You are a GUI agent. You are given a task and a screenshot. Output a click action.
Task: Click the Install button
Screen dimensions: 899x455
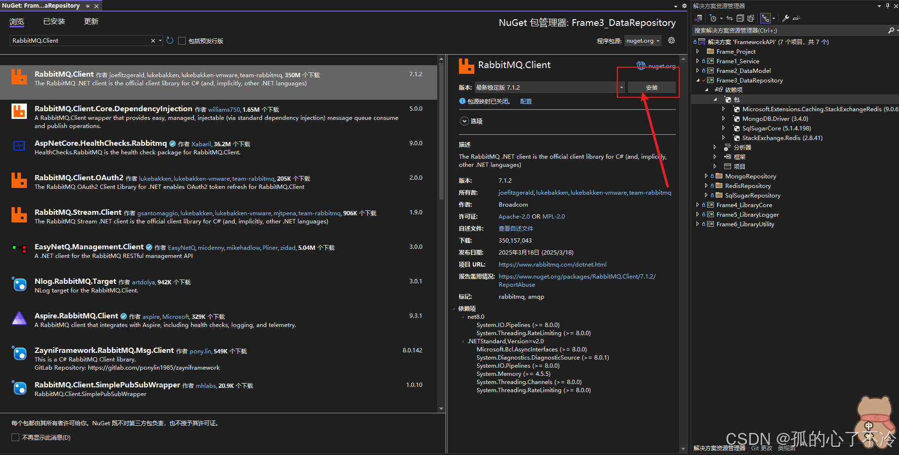pos(652,87)
